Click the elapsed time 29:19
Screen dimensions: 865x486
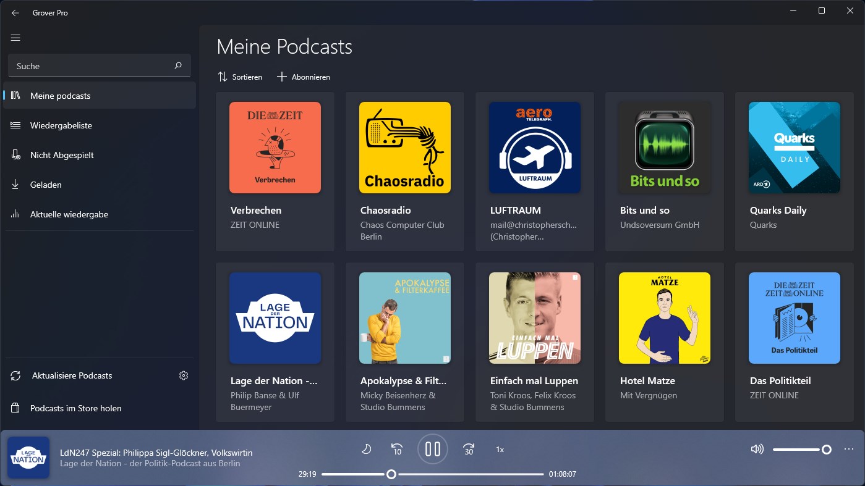pyautogui.click(x=307, y=474)
